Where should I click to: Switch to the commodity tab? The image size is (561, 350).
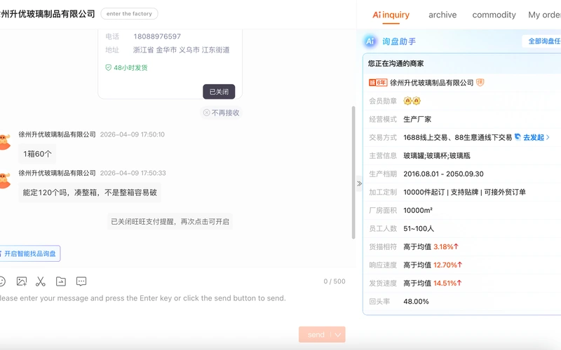click(x=494, y=15)
